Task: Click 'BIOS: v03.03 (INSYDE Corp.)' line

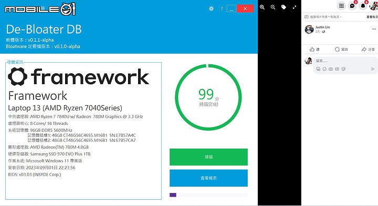Action: click(35, 175)
